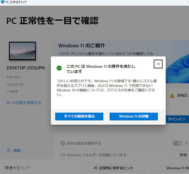Click the 関連するリンク label
Viewport: 189px width, 174px height.
pyautogui.click(x=17, y=168)
